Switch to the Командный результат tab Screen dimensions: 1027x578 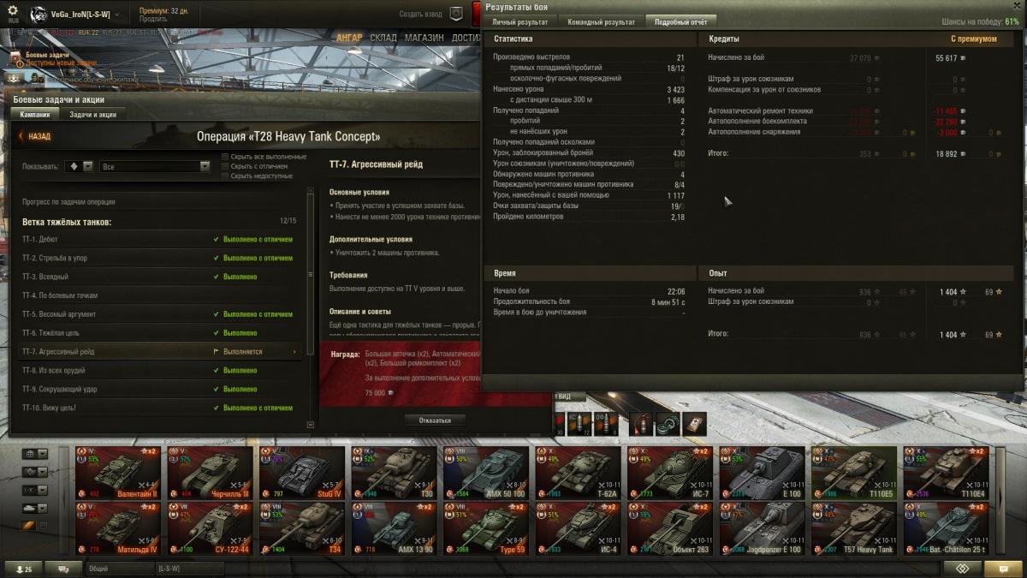(x=602, y=21)
